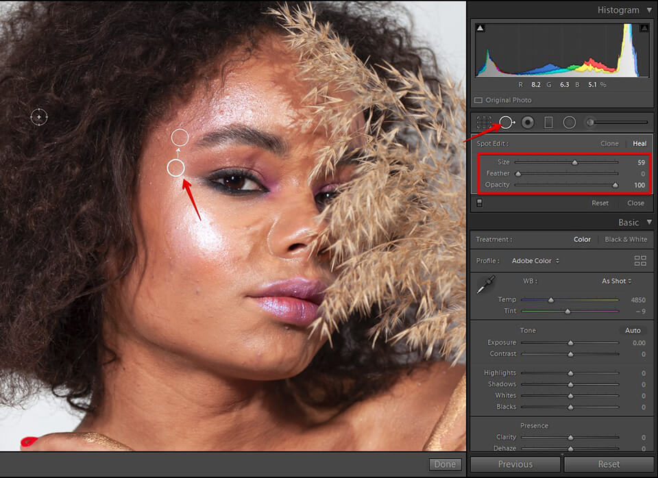Flip the Spot Edit panel on/off switch
This screenshot has height=478, width=658.
pyautogui.click(x=478, y=203)
